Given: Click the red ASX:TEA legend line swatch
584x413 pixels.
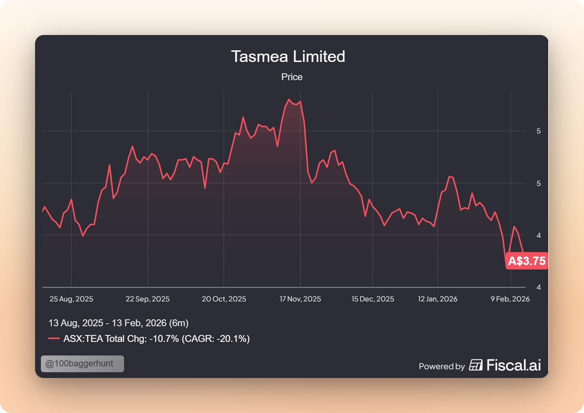Looking at the screenshot, I should (x=54, y=339).
